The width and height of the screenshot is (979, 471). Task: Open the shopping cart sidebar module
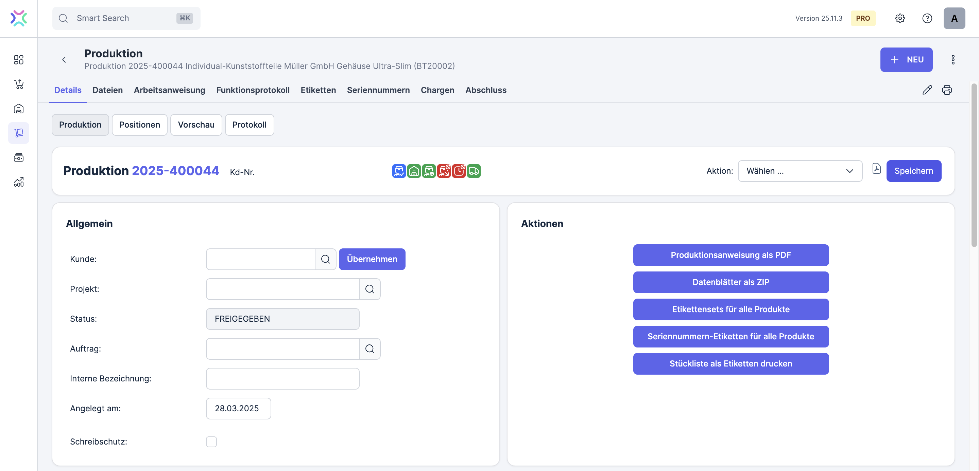pos(19,84)
